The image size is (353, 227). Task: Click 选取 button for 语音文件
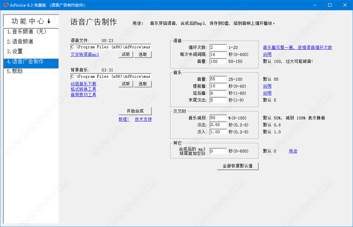143,55
